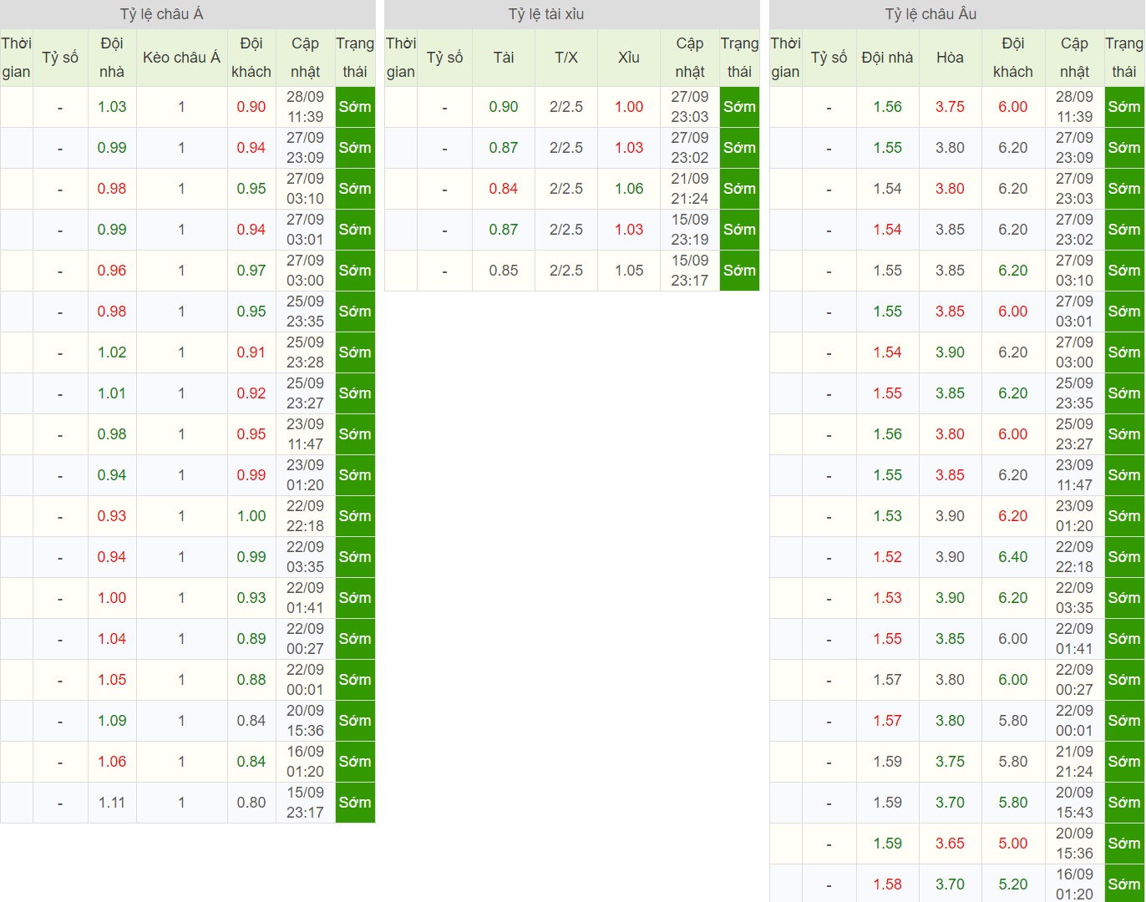This screenshot has height=902, width=1146.
Task: Click the "25/09 23:28" update time
Action: 305,352
